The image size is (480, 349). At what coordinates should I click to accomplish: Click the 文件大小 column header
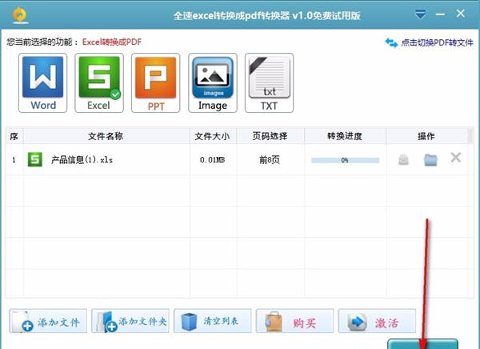coord(213,136)
